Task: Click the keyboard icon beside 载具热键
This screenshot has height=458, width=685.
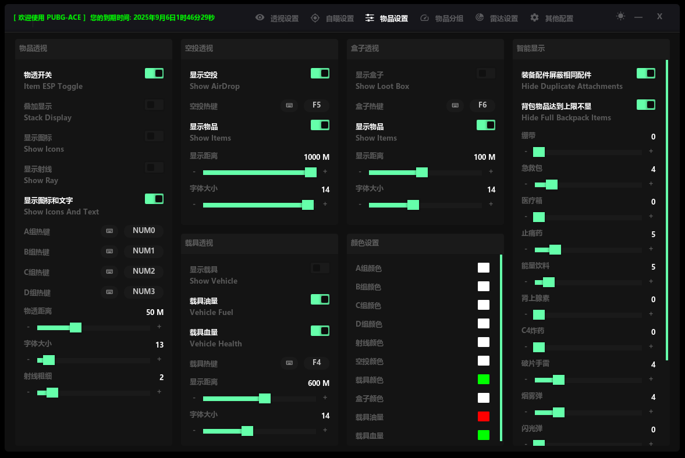Action: [x=289, y=363]
